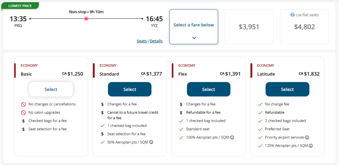The width and height of the screenshot is (339, 165).
Task: Click info icon next to Priority airport services
Action: pyautogui.click(x=307, y=137)
